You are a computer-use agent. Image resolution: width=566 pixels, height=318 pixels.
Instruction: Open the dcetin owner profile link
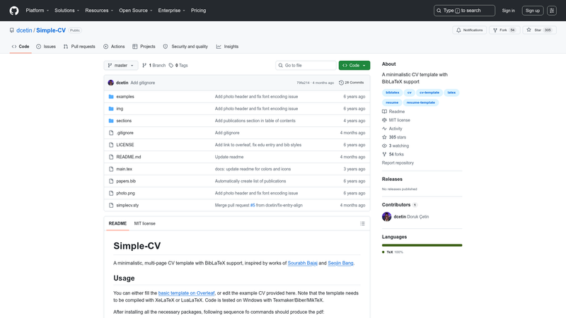point(24,30)
